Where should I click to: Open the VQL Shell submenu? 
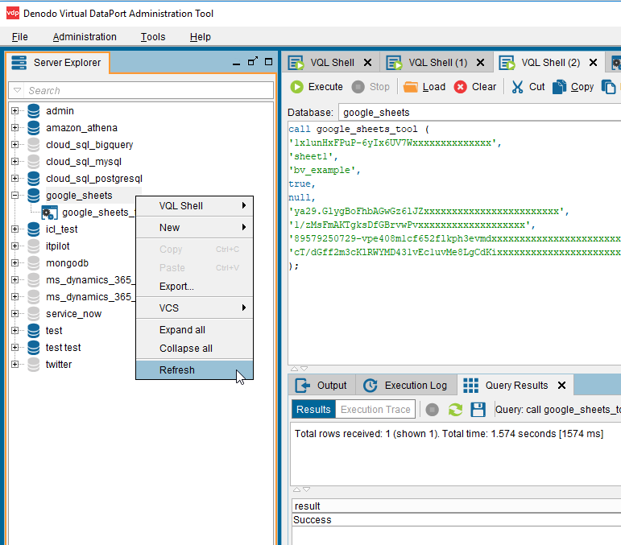[x=194, y=206]
